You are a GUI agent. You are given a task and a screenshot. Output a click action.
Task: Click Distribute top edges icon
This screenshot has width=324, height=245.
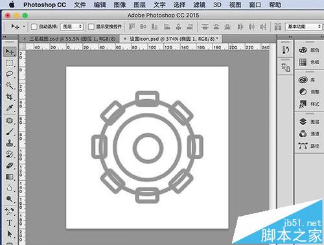click(x=205, y=27)
